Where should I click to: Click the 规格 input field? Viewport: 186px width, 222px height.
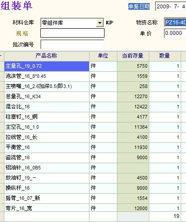pos(72,33)
